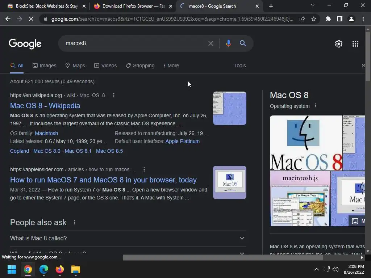This screenshot has height=278, width=371.
Task: Expand 'What is Mac 8 called?' question
Action: click(x=128, y=238)
